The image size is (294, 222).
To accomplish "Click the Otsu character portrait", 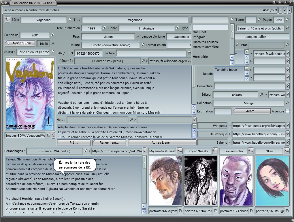I will coord(272,181).
